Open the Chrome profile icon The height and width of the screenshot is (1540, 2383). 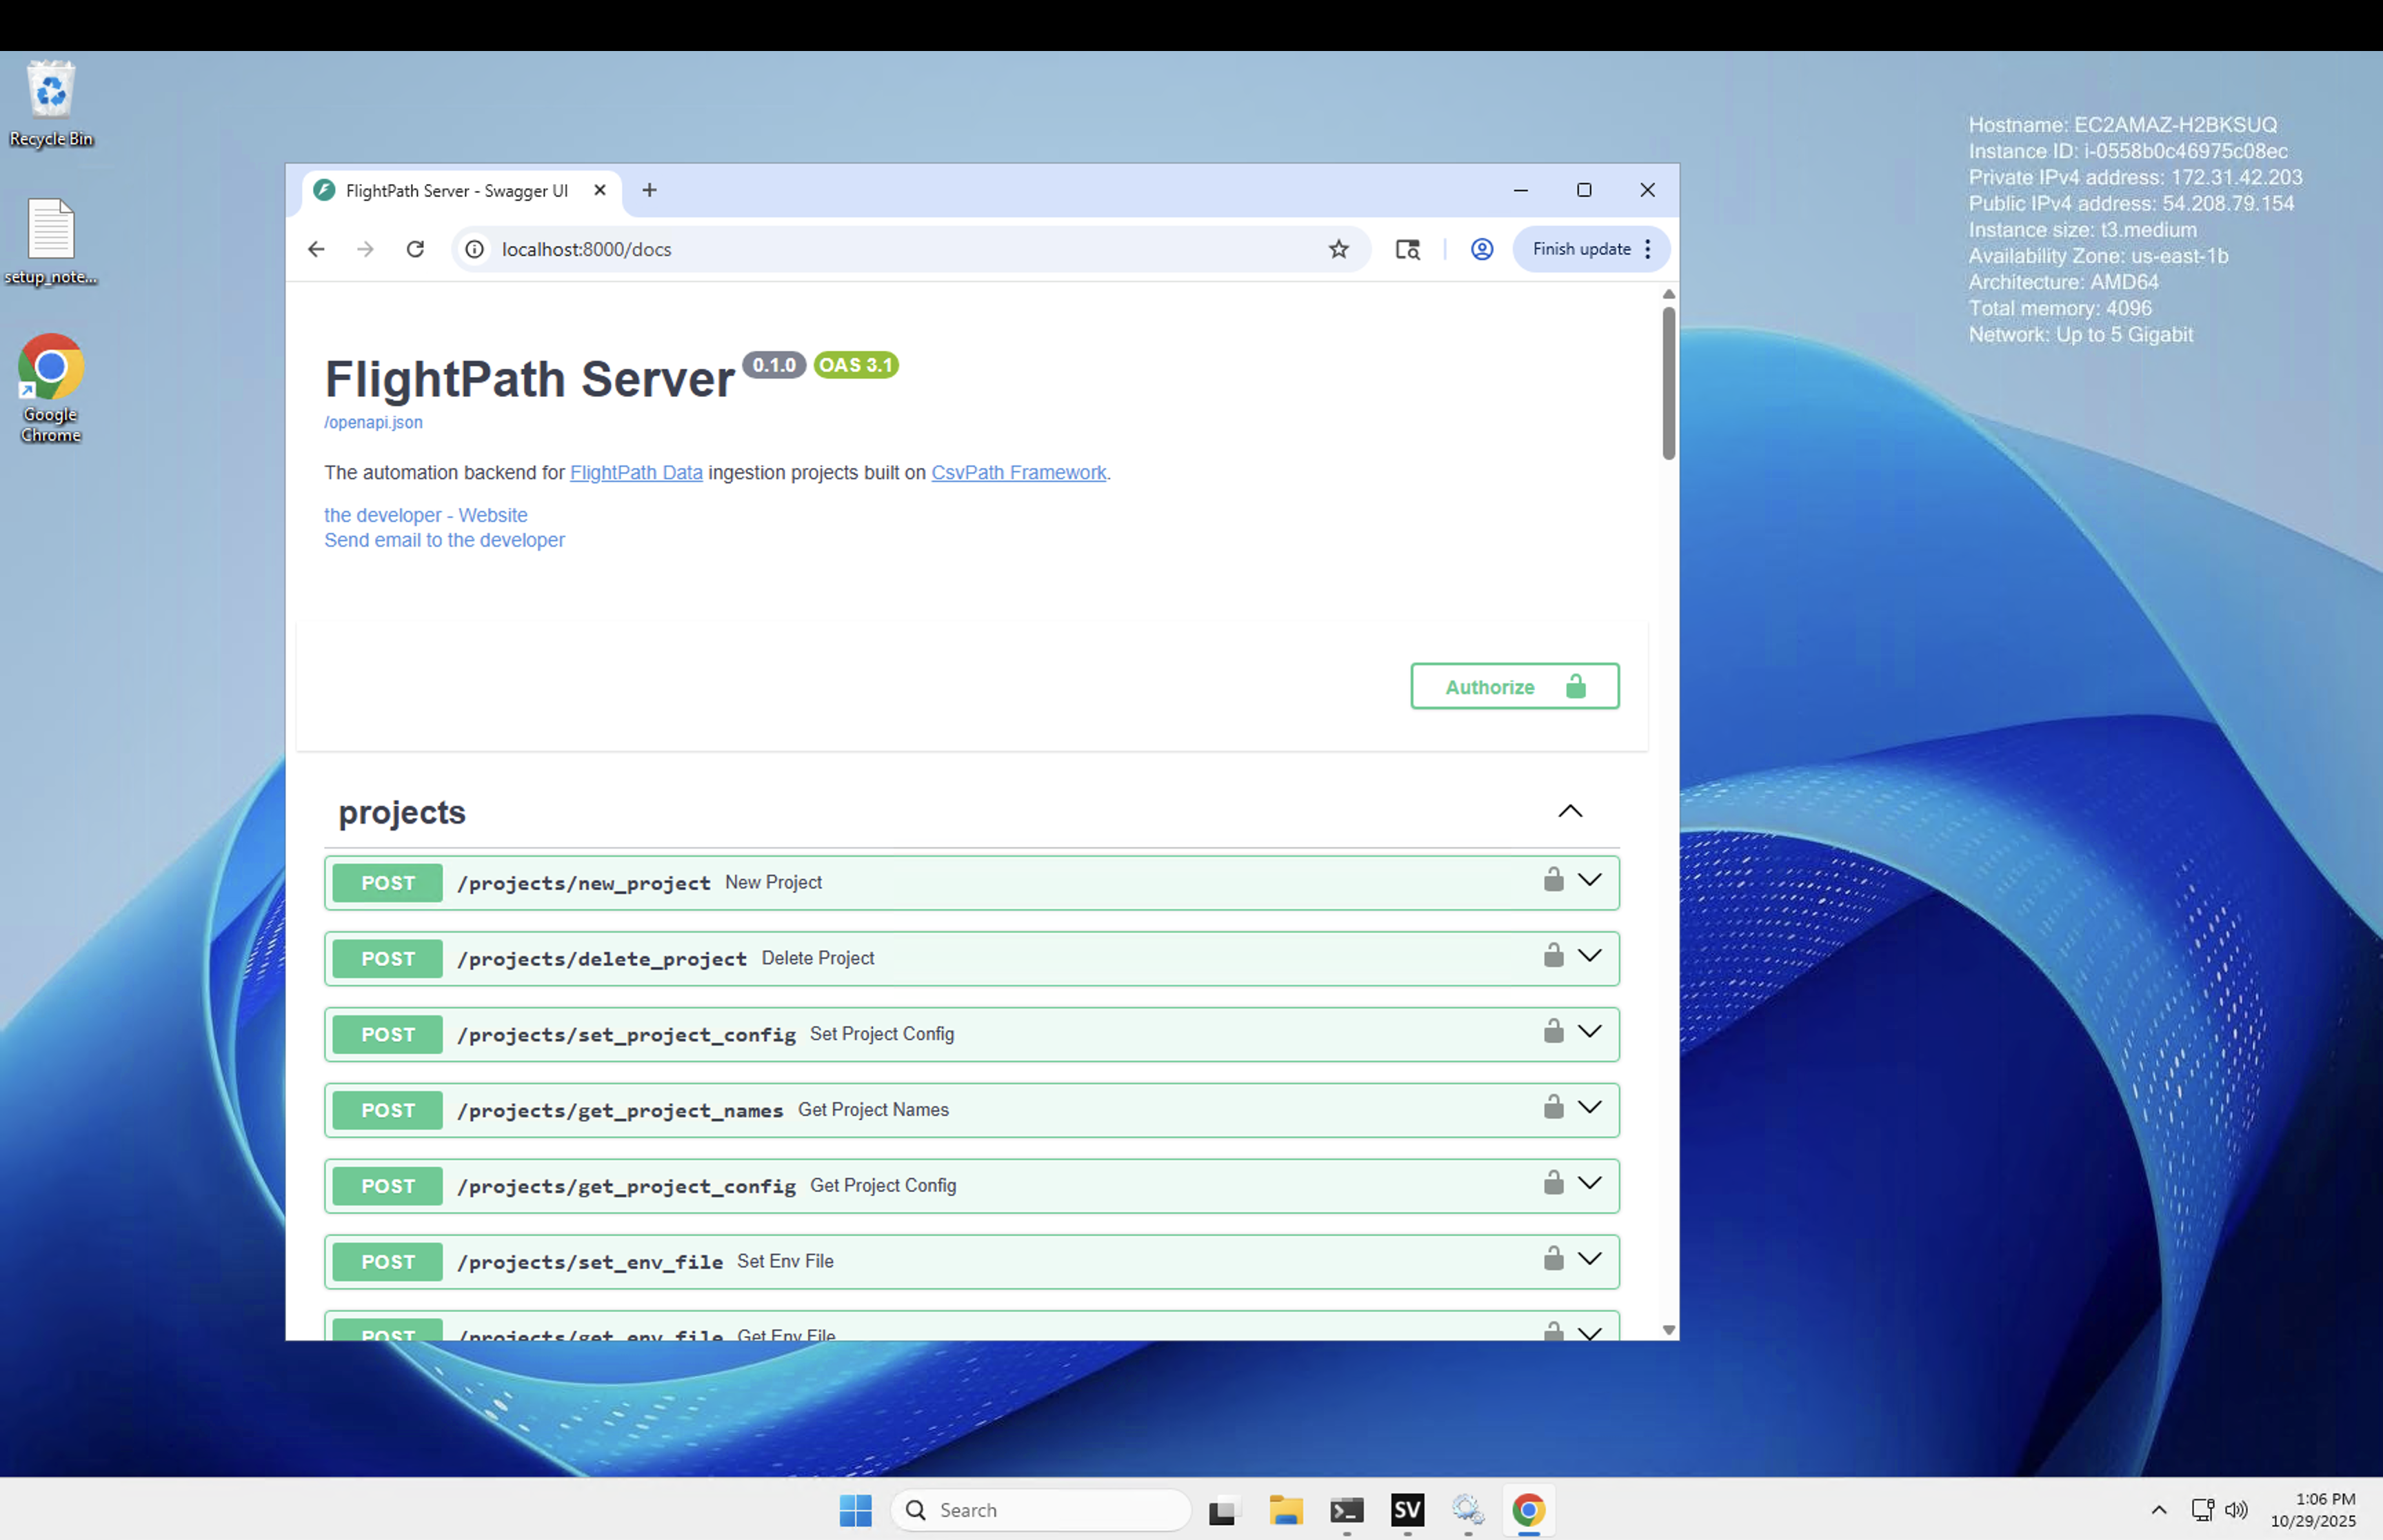1481,249
